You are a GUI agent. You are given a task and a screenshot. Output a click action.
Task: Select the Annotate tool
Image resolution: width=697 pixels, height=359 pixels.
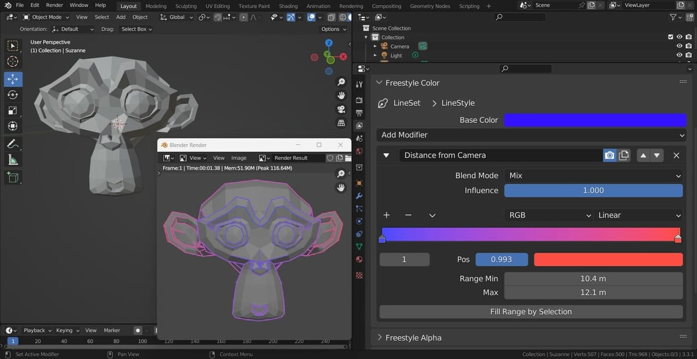[x=13, y=144]
